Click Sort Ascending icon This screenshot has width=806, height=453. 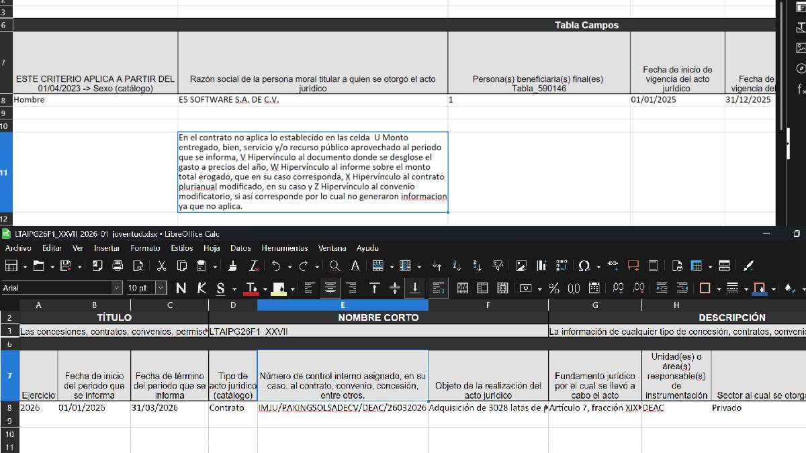pos(457,266)
